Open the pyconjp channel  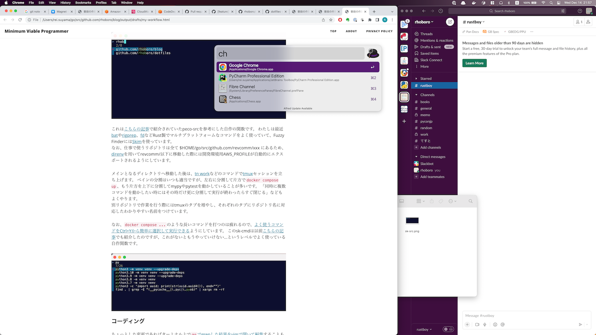coord(426,121)
